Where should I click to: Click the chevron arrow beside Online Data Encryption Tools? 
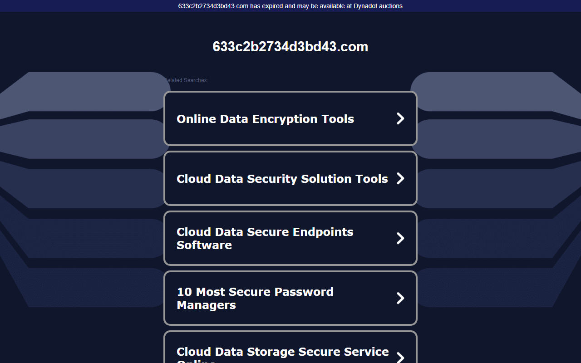coord(400,118)
